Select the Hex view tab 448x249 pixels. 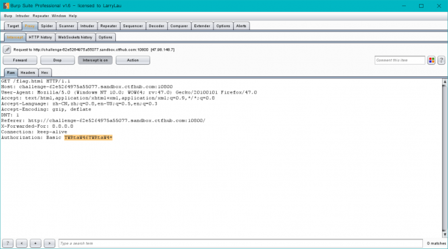[x=45, y=72]
